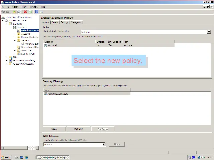
Task: Click the Show/Hide Action Pane toolbar icon
Action: click(41, 12)
